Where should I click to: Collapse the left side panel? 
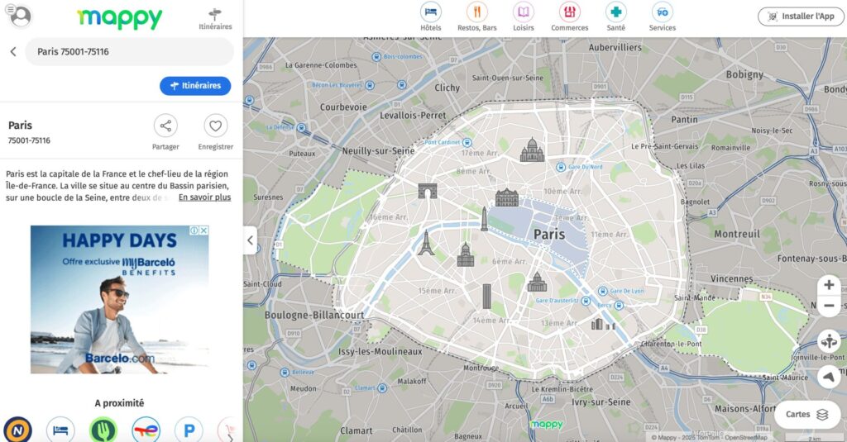[251, 241]
